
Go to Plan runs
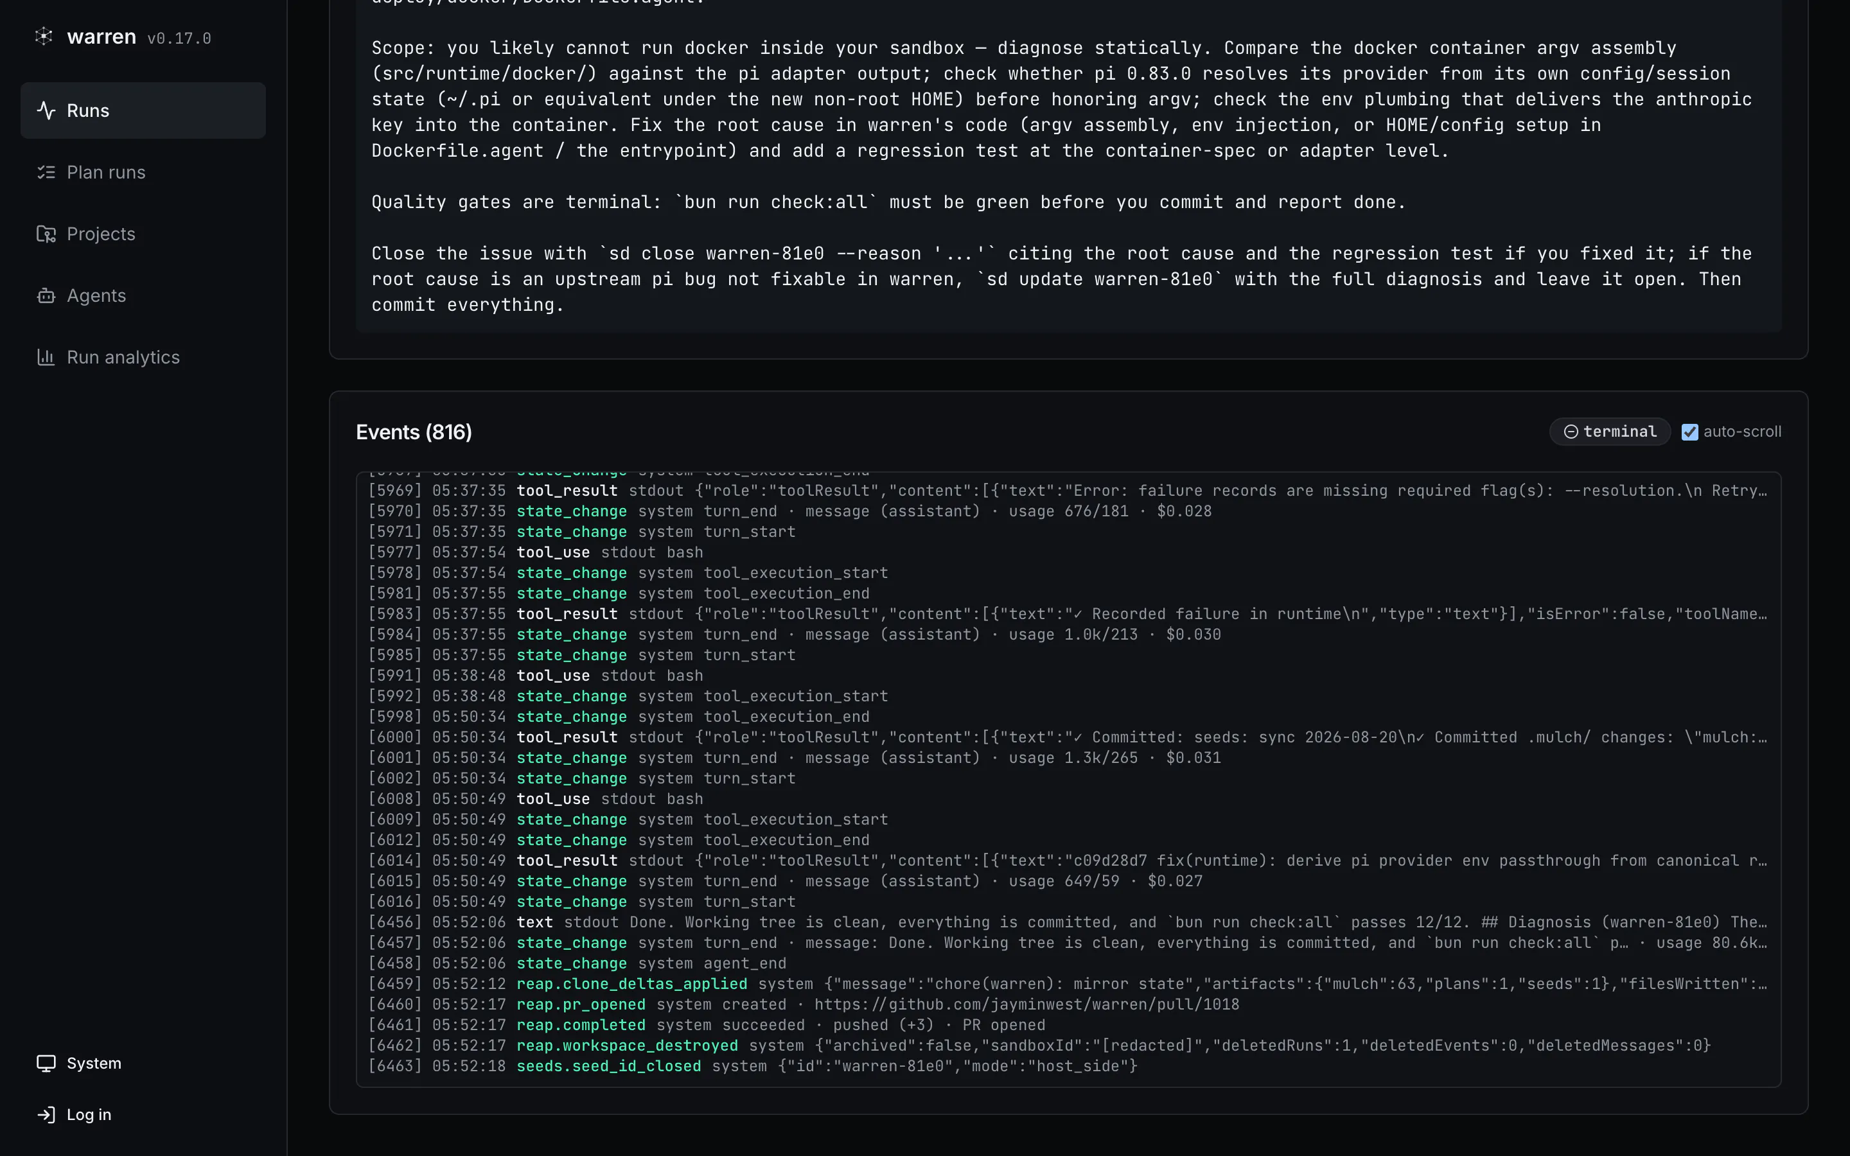tap(143, 172)
